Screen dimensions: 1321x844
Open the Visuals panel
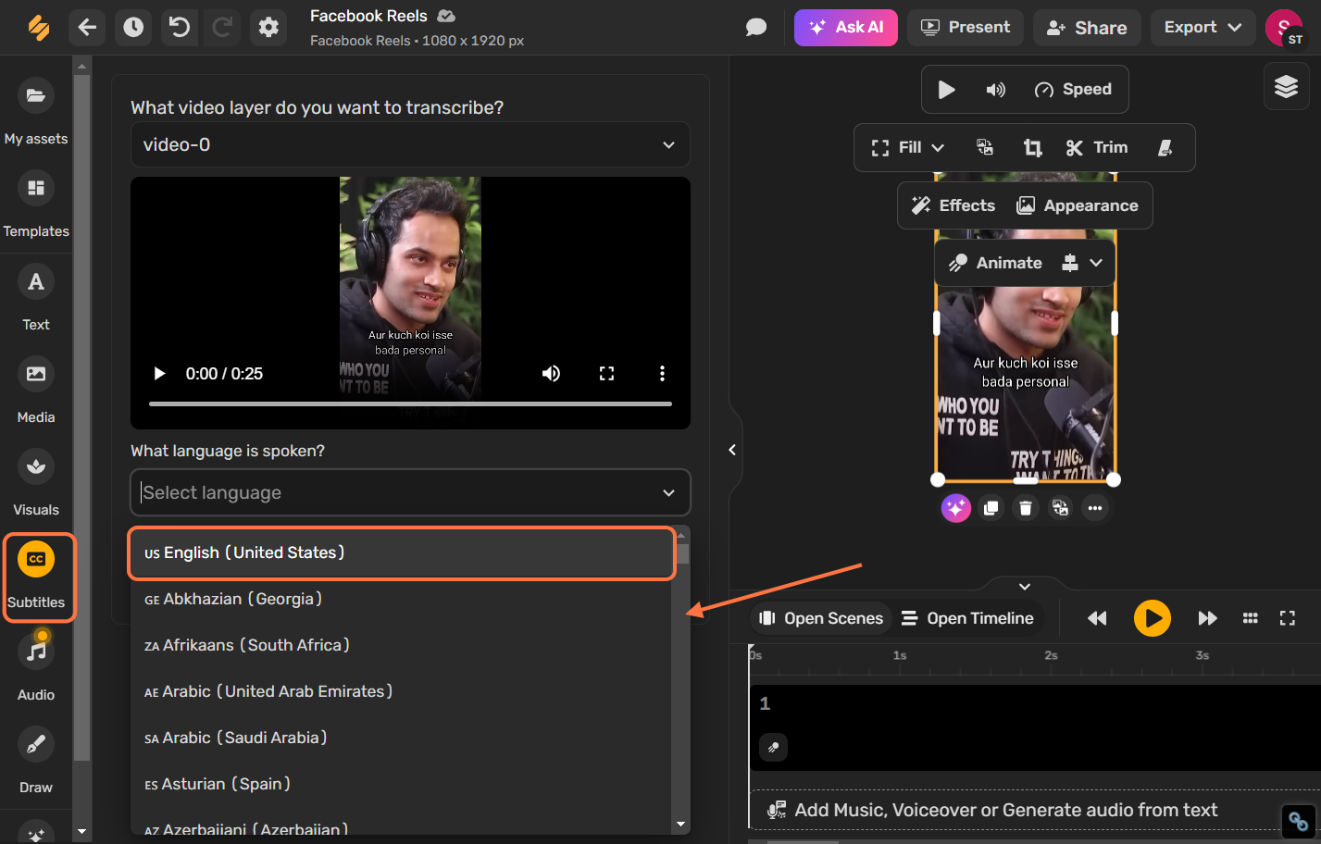36,483
